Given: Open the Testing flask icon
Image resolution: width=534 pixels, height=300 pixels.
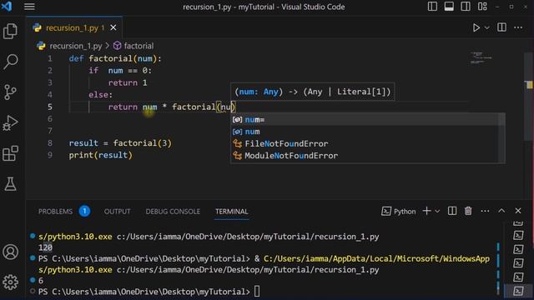Looking at the screenshot, I should click(x=10, y=183).
